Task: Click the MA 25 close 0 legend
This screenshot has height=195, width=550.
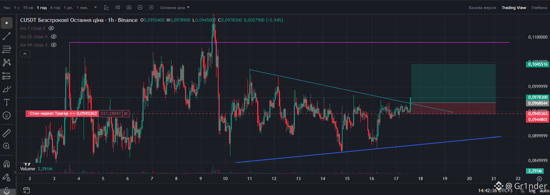Action: 34,36
